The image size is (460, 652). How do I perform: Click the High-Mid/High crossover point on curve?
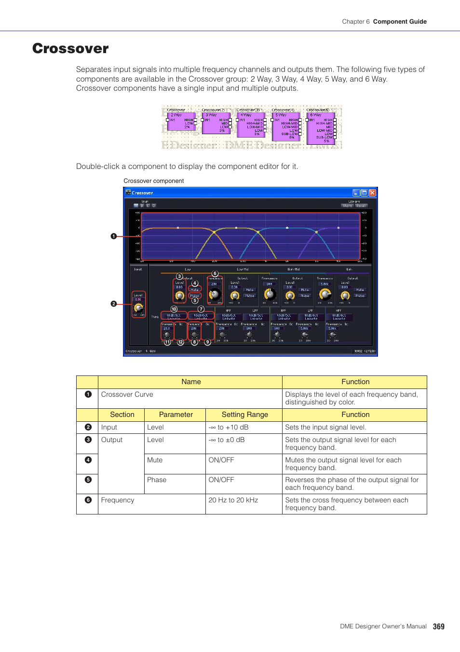[x=316, y=232]
